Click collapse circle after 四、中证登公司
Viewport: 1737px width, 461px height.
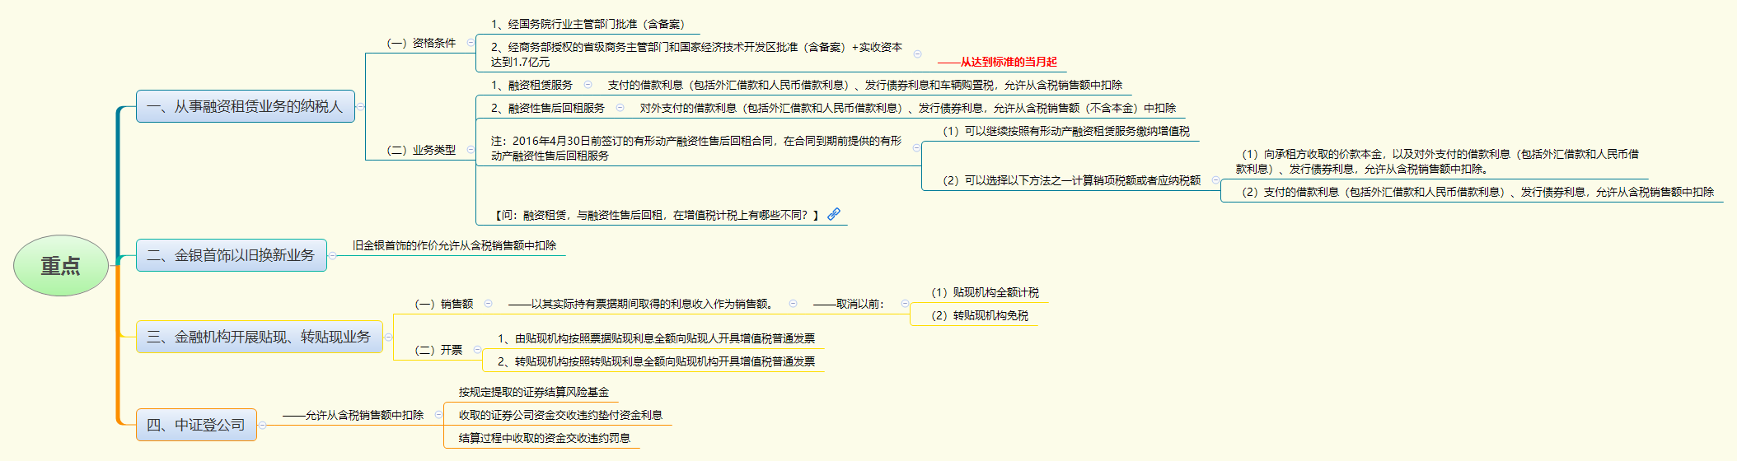coord(262,426)
